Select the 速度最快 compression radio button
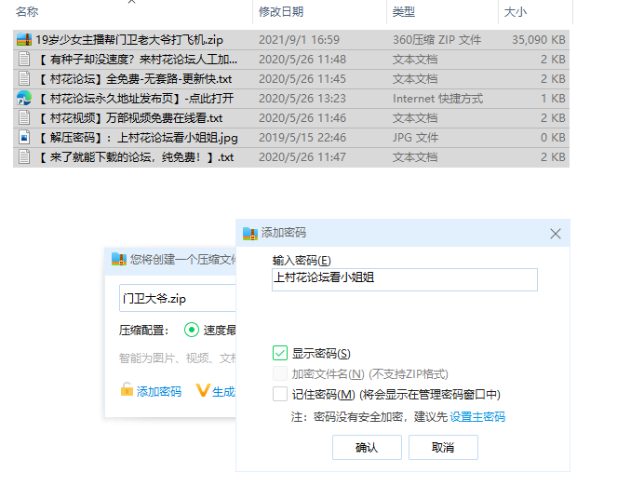This screenshot has height=500, width=644. 192,330
